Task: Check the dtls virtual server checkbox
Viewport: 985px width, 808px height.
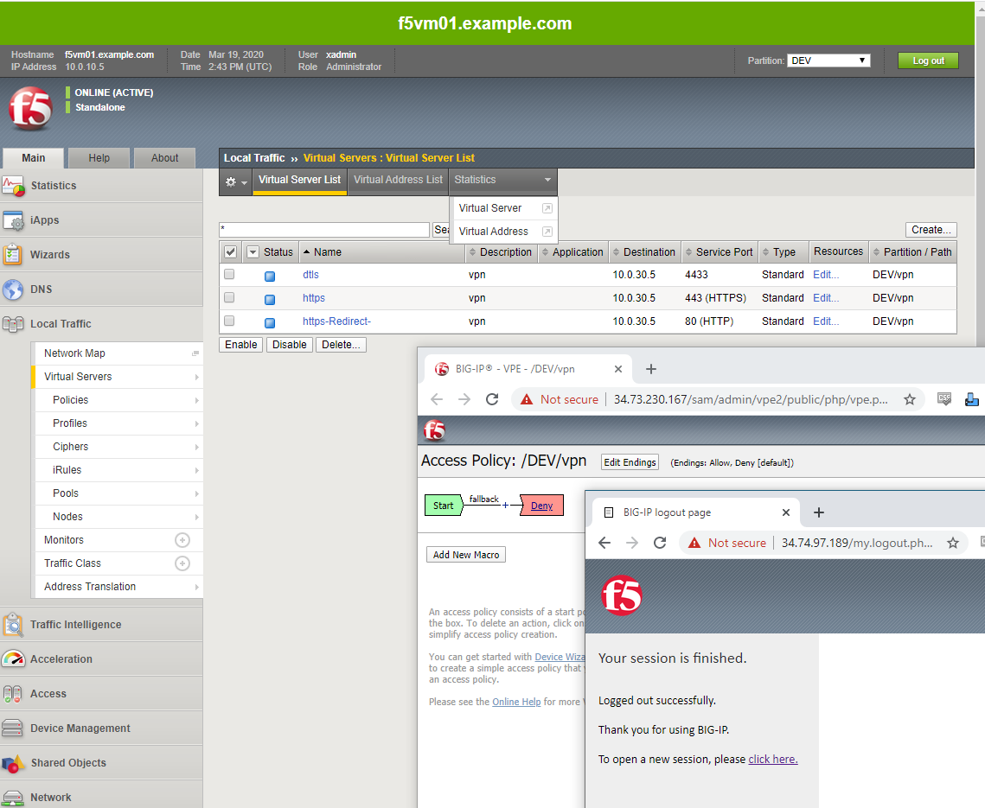Action: click(x=229, y=274)
